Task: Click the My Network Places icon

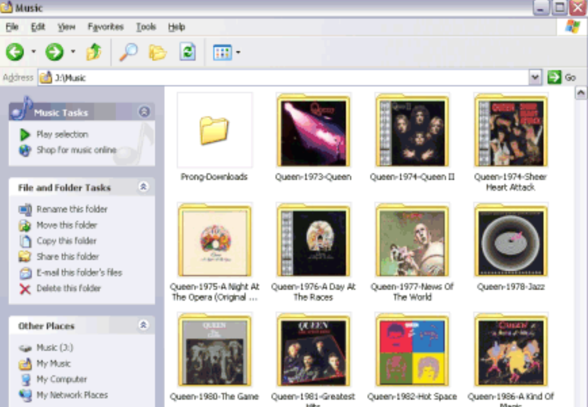Action: 25,395
